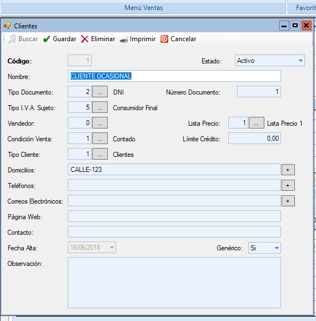
Task: Focus the Observación text area
Action: (x=174, y=283)
